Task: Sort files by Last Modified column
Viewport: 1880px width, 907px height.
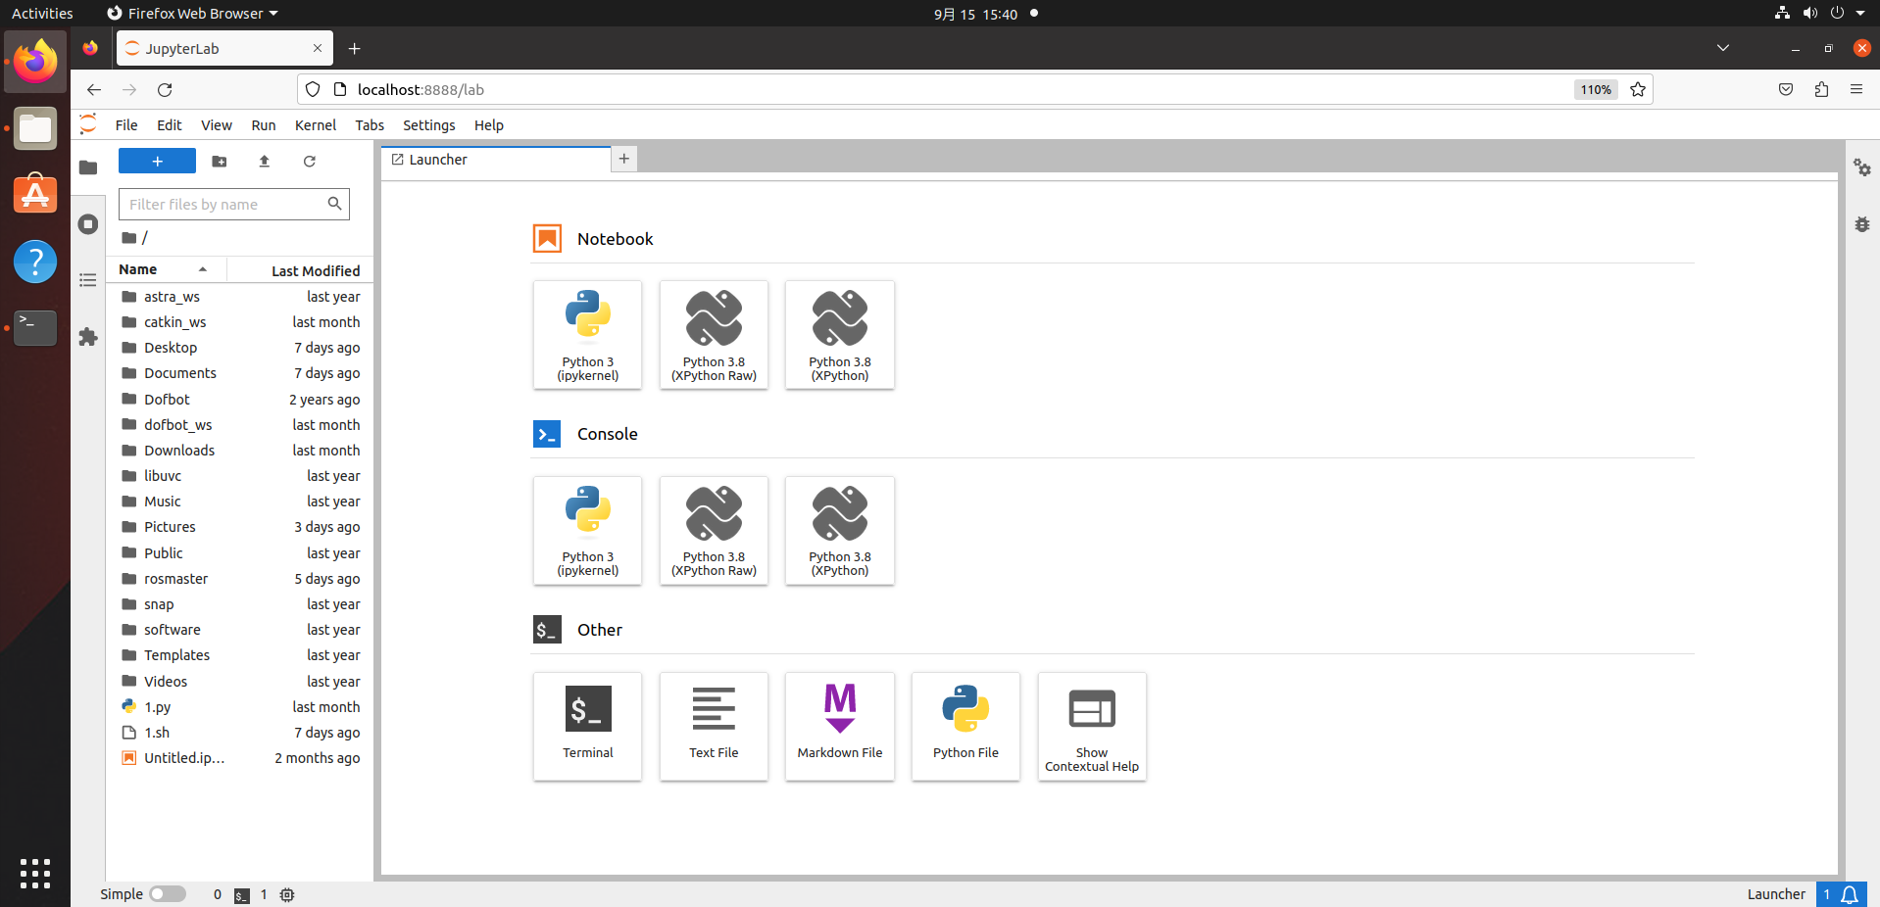Action: [x=300, y=270]
